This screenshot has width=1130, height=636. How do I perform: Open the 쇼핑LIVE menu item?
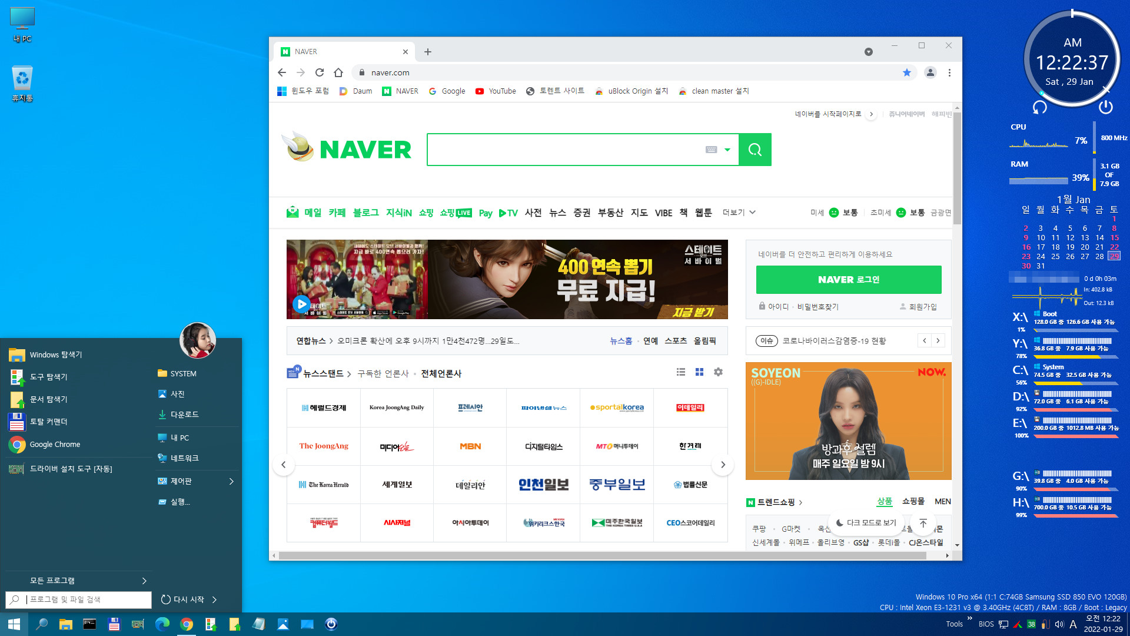click(x=456, y=213)
